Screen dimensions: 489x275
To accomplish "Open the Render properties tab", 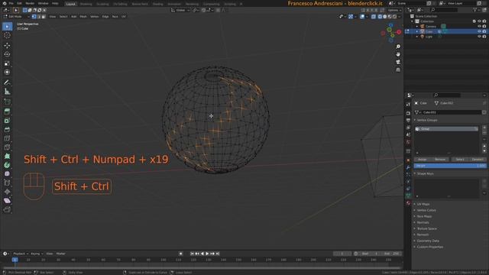I will [x=408, y=113].
